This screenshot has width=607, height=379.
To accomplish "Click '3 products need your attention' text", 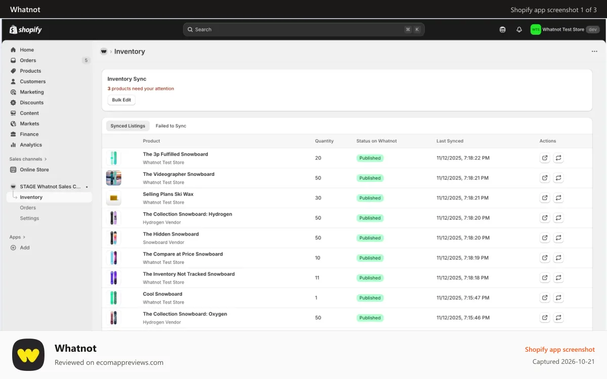I will [141, 89].
